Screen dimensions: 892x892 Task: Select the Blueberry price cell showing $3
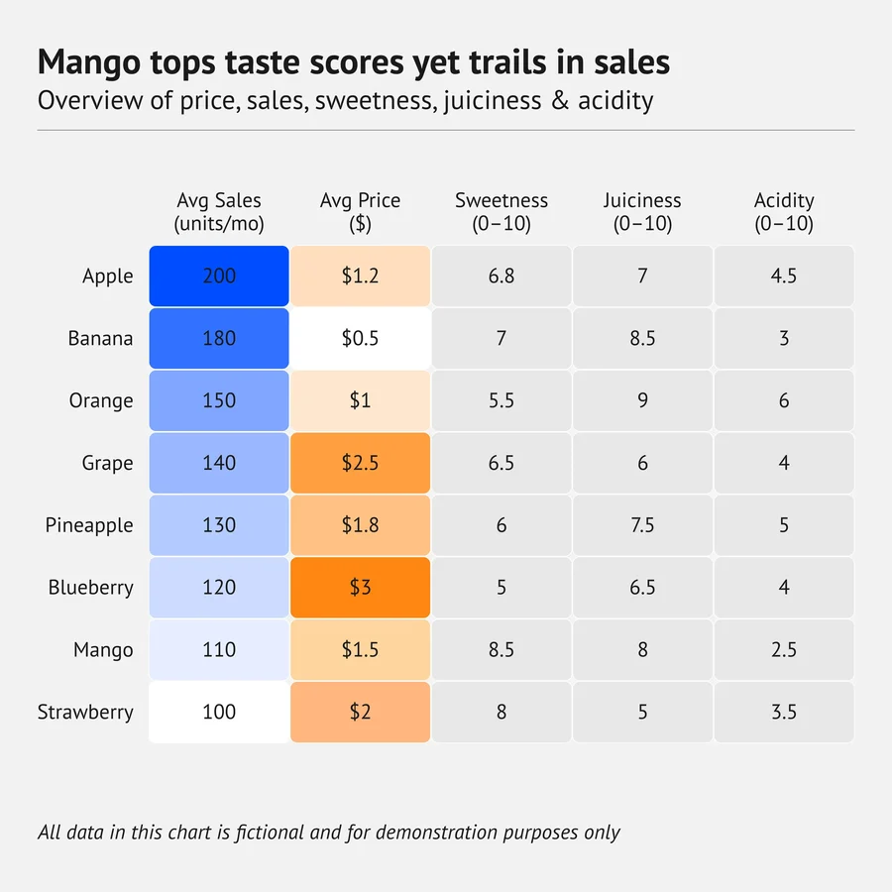[360, 587]
